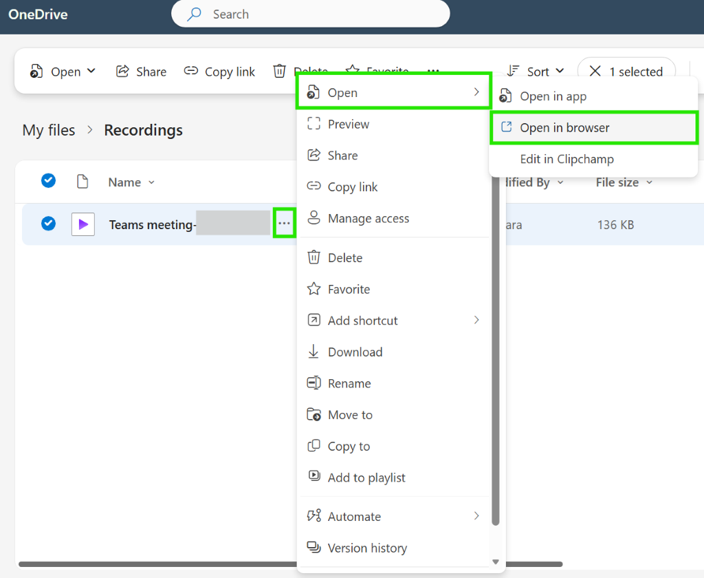The width and height of the screenshot is (704, 578).
Task: Click the Copy to icon
Action: (313, 445)
